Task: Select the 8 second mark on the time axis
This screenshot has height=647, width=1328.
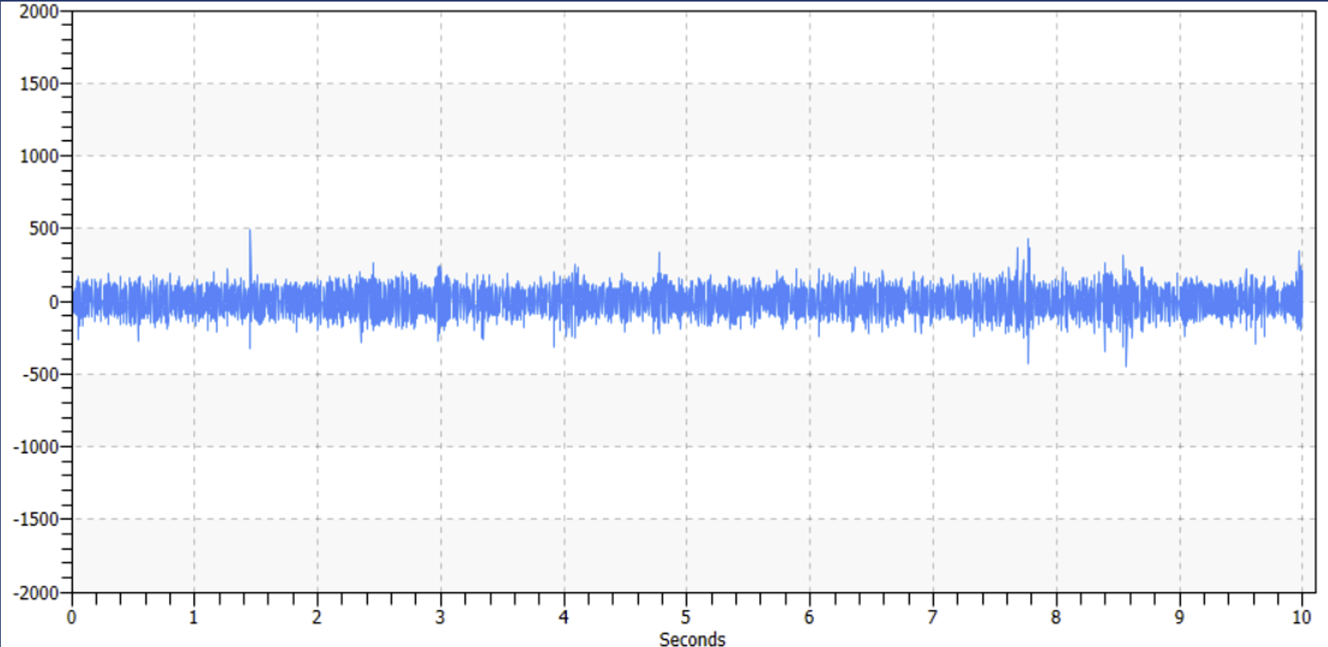Action: 1056,617
